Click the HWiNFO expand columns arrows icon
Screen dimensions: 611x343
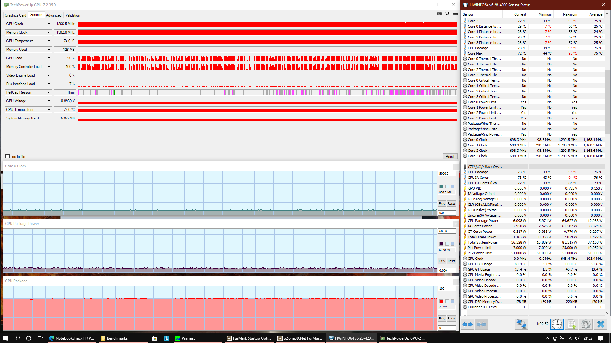coord(467,324)
